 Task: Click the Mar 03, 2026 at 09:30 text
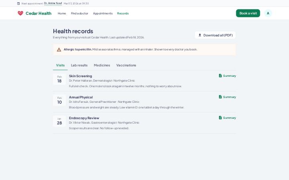tap(76, 4)
